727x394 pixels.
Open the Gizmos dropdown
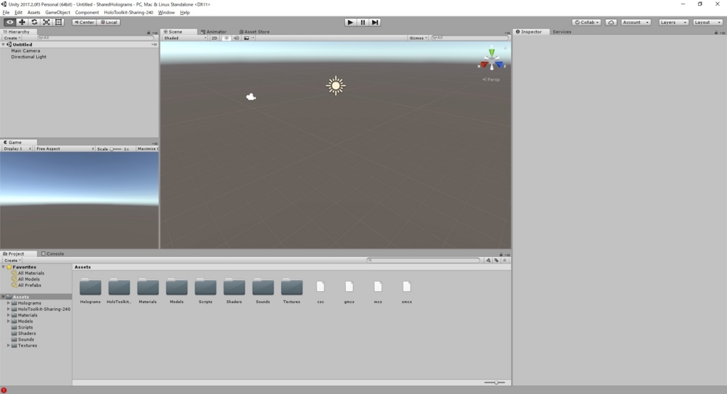[417, 38]
